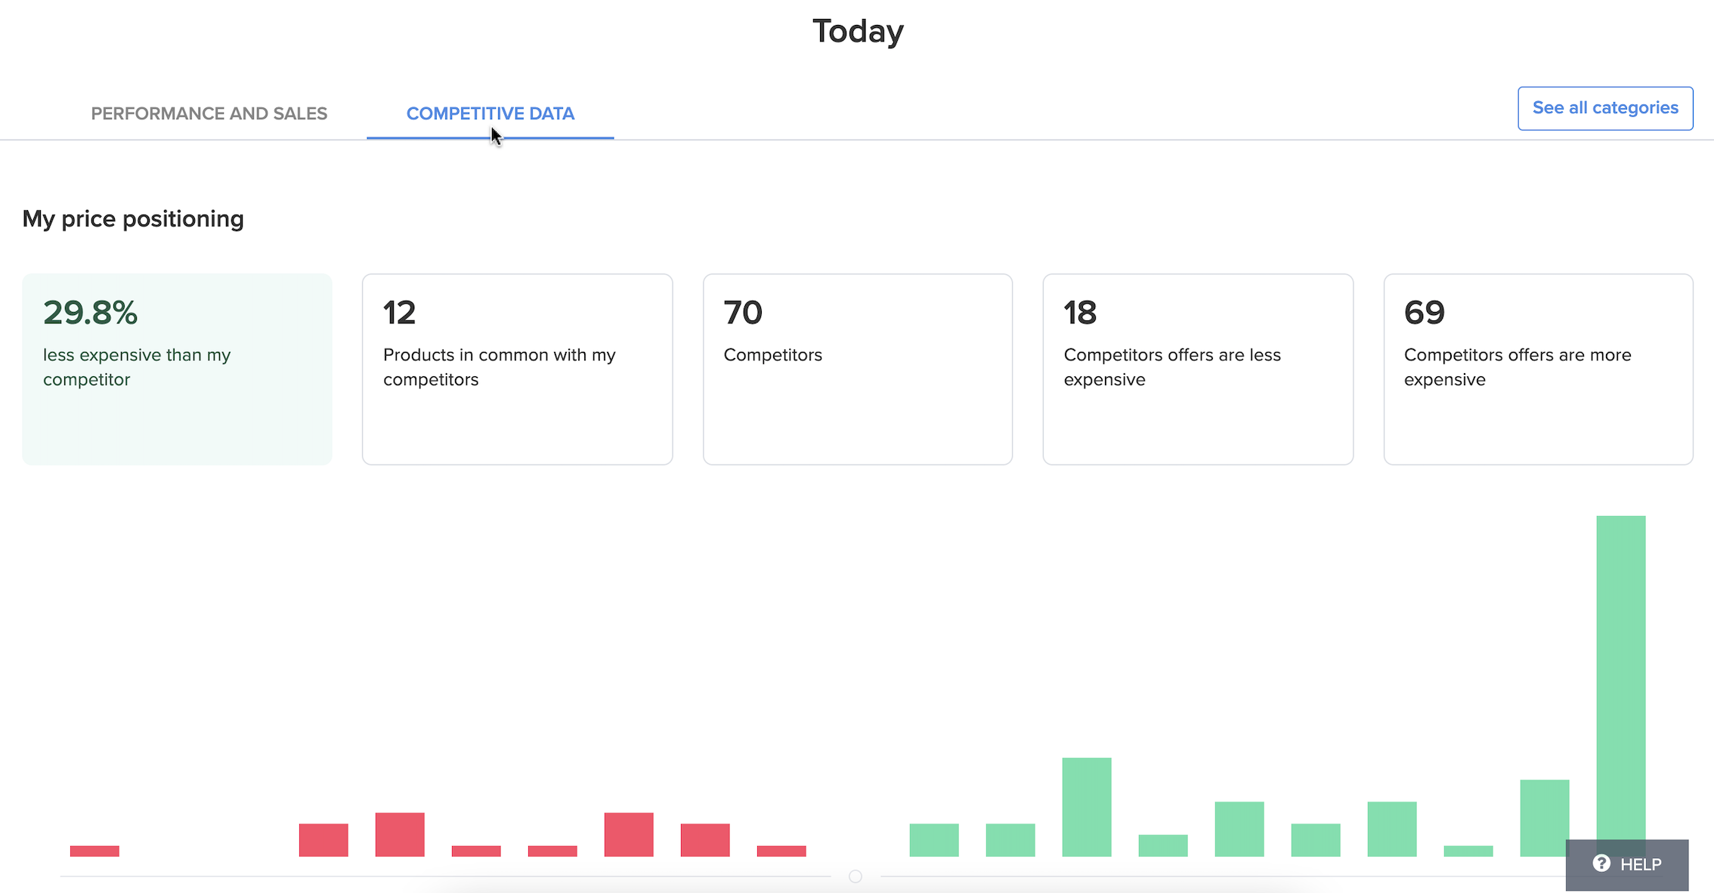Click the 69 competitors offers more expensive card
The width and height of the screenshot is (1714, 893).
[1539, 369]
